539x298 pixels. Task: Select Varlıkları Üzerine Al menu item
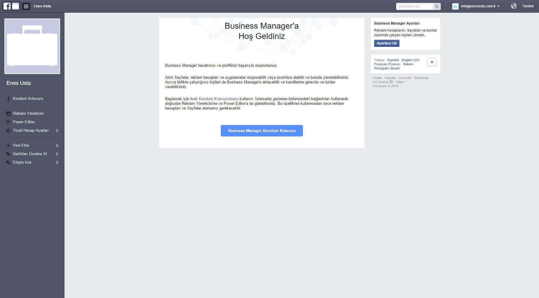(30, 154)
